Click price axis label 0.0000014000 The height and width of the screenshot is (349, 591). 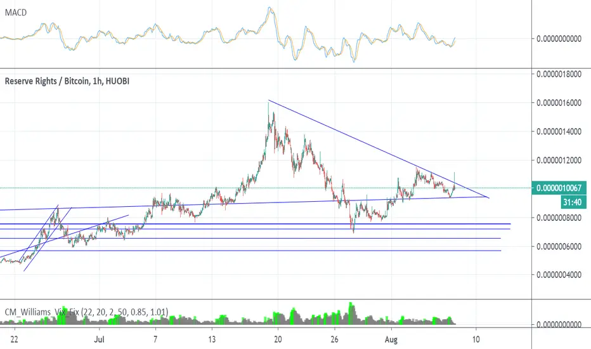559,131
